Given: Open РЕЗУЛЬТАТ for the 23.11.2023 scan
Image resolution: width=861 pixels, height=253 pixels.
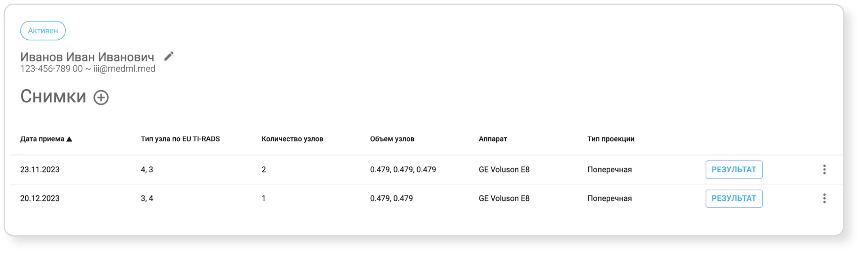Looking at the screenshot, I should coord(733,170).
